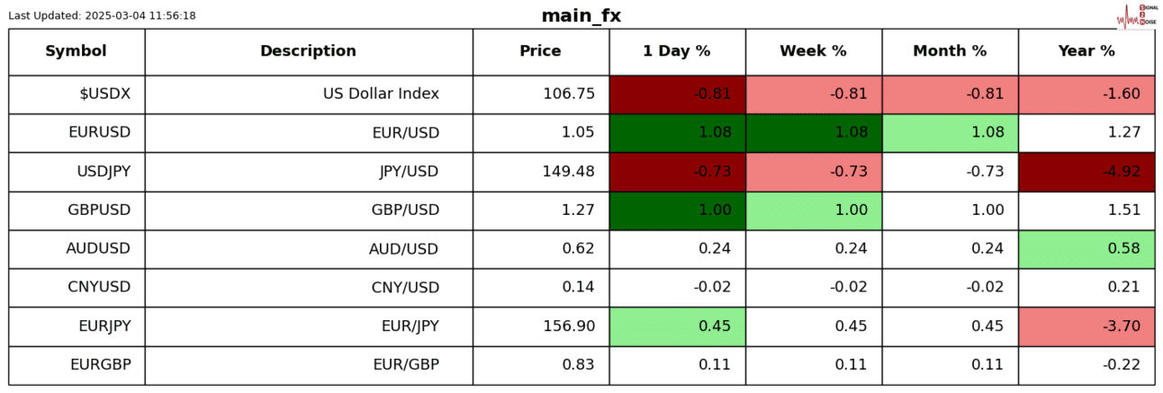The width and height of the screenshot is (1163, 393).
Task: Click the main_fx table title
Action: (581, 15)
